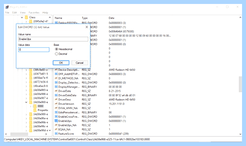
Task: Click into the Value data field
Action: point(34,50)
